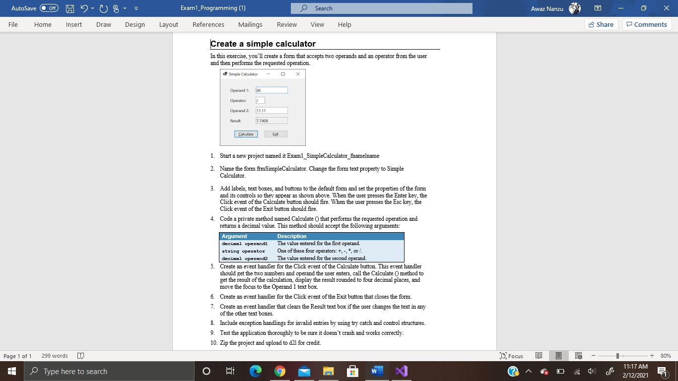This screenshot has width=678, height=381.
Task: Open the Mailings ribbon tab
Action: pos(250,24)
